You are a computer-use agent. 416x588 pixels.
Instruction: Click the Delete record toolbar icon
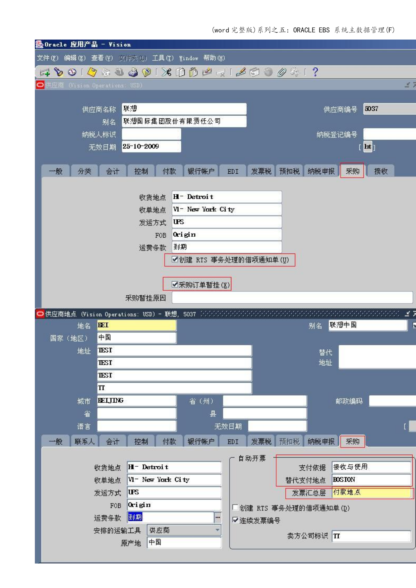point(221,72)
